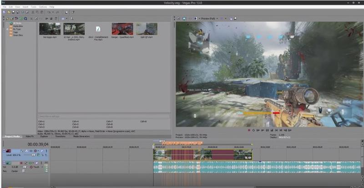Click the Preview on External Monitor icon

click(x=184, y=19)
